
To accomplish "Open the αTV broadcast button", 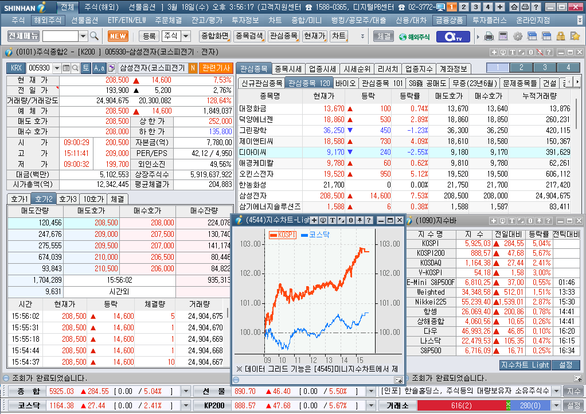I will point(454,36).
